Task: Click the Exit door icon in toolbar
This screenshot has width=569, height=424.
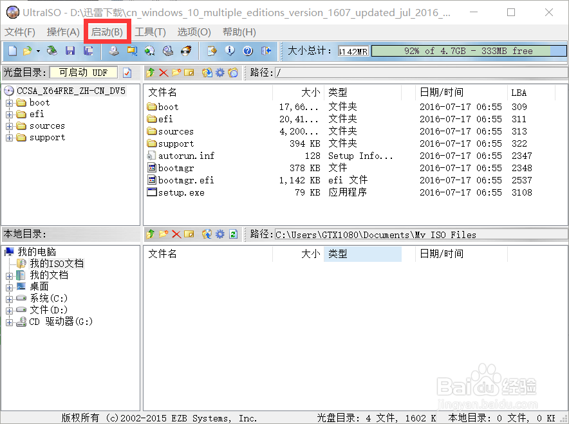Action: click(x=266, y=51)
